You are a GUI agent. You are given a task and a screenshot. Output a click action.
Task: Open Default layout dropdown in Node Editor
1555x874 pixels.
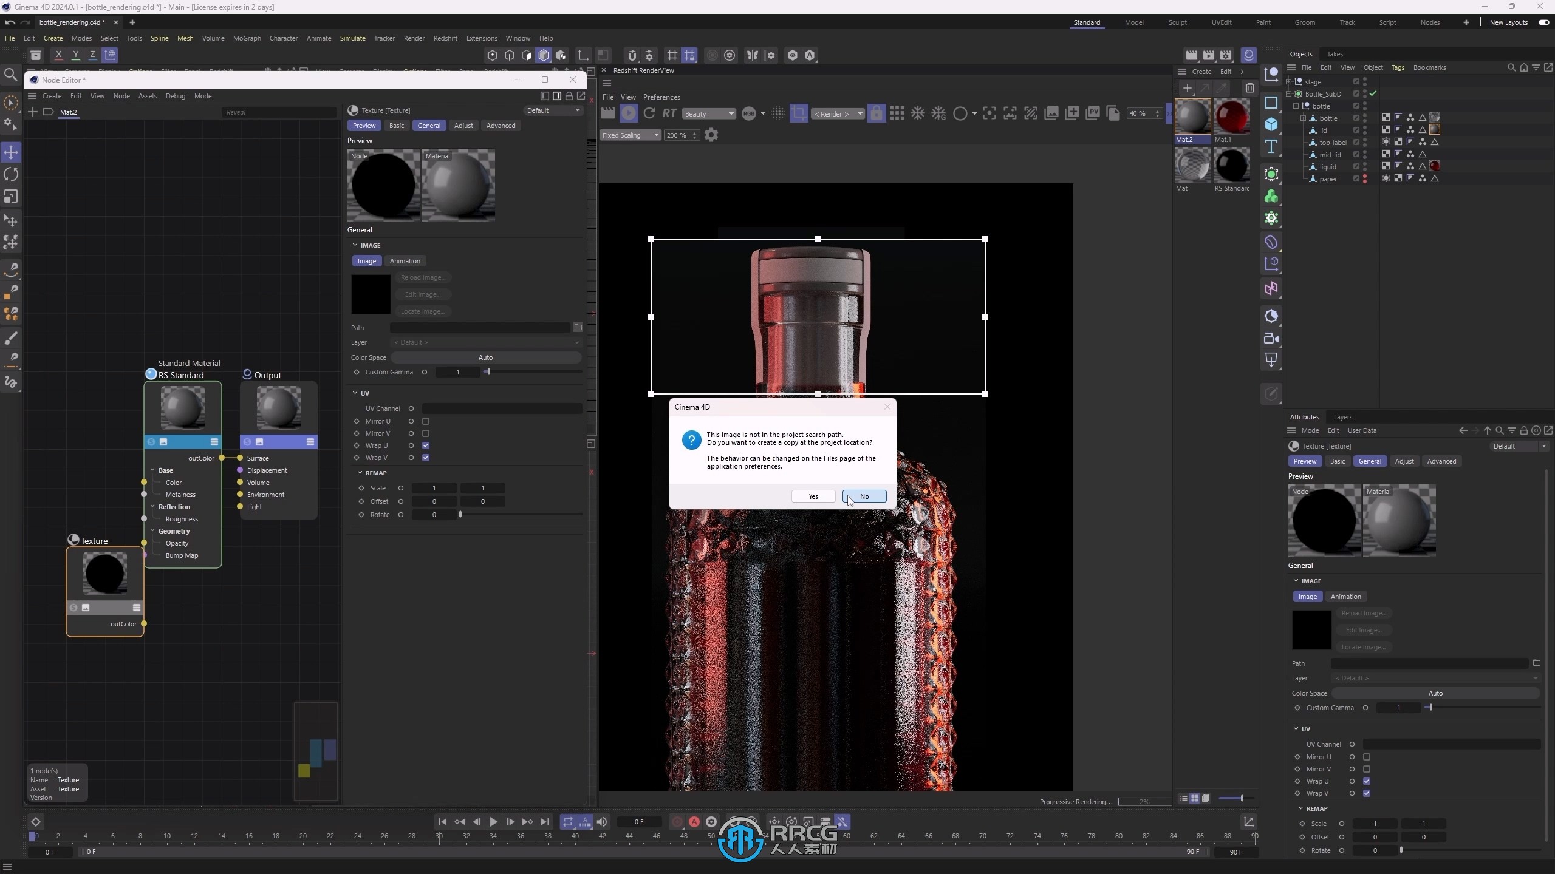tap(553, 110)
